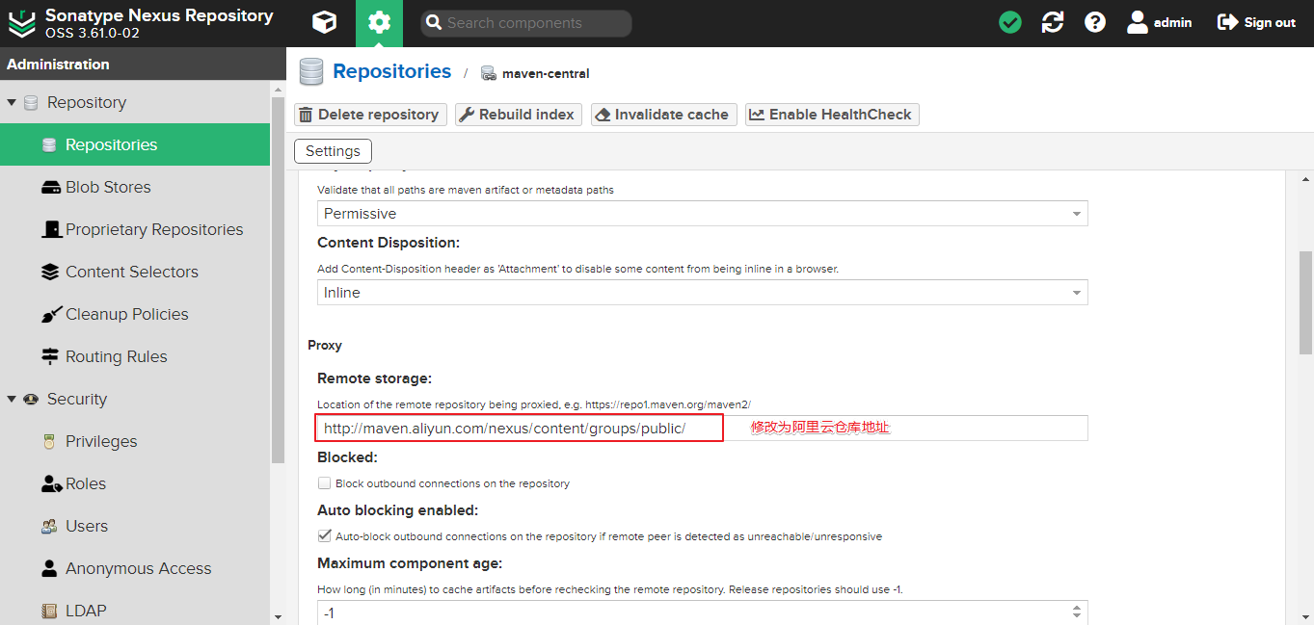This screenshot has width=1314, height=625.
Task: Click the refresh icon in header
Action: pyautogui.click(x=1053, y=22)
